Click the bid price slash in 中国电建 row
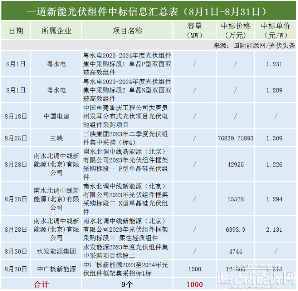Image resolution: width=298 pixels, height=291 pixels. (235, 116)
